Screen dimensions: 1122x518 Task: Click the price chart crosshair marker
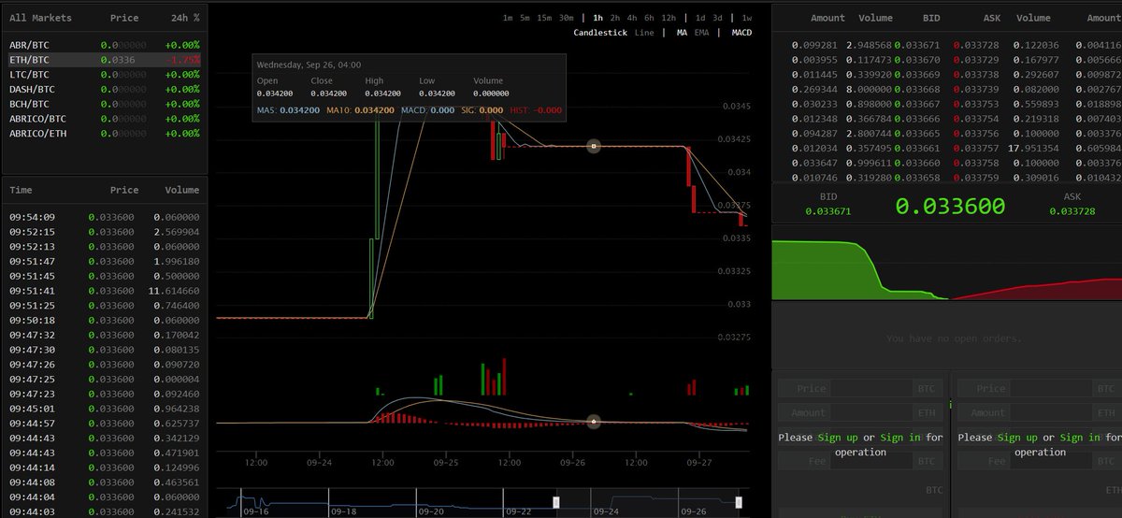(x=593, y=146)
